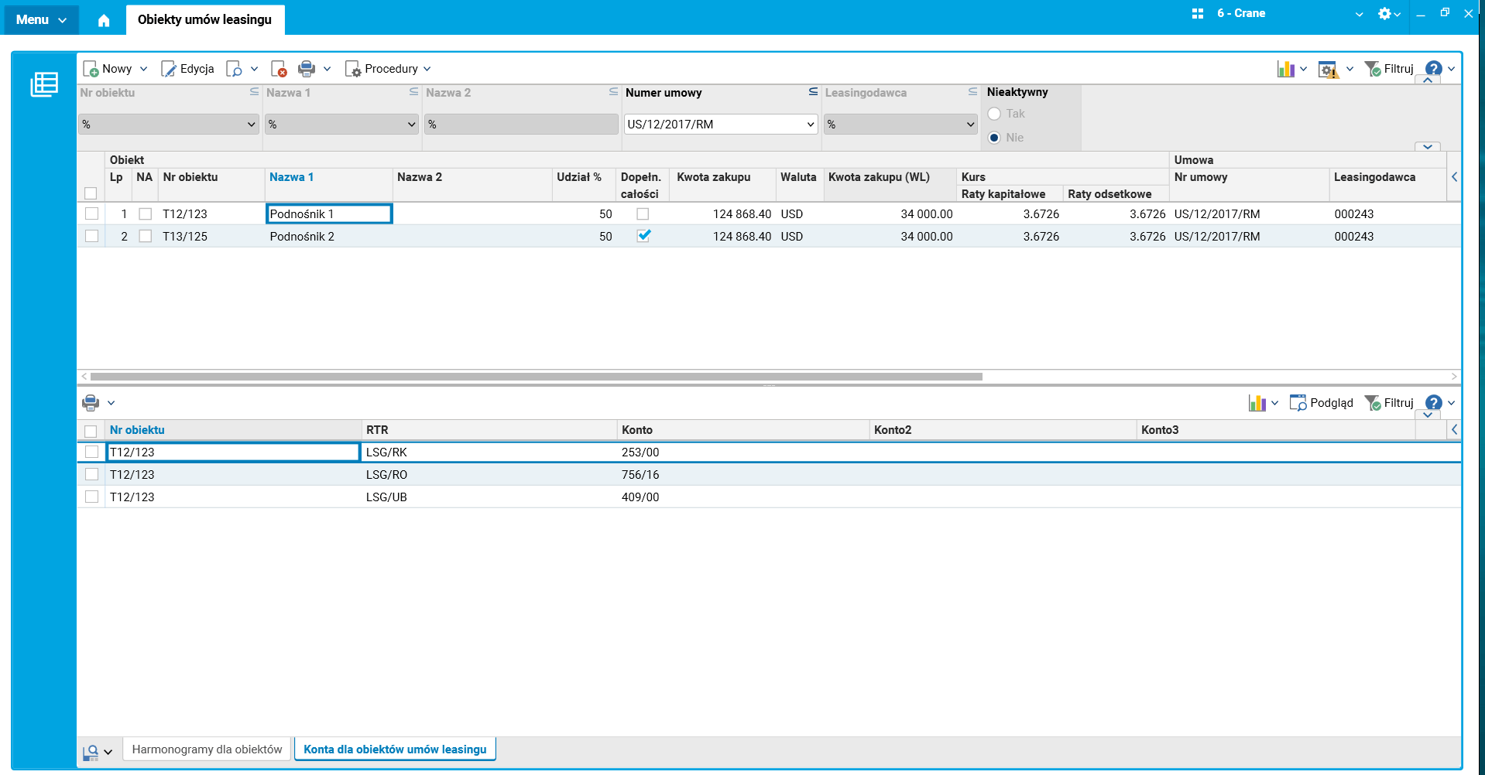Image resolution: width=1485 pixels, height=775 pixels.
Task: Open the settings gear in the title bar
Action: [1384, 14]
